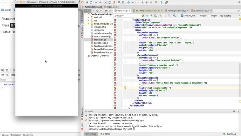Select SwipePanel.ios.js in project tree
The width and height of the screenshot is (241, 136).
tap(101, 53)
